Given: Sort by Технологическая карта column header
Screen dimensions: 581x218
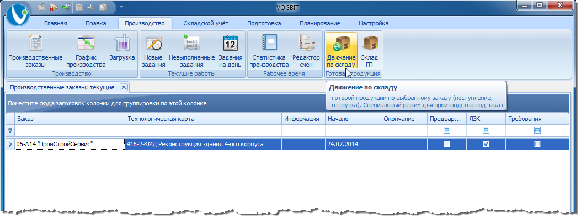Looking at the screenshot, I should (203, 119).
